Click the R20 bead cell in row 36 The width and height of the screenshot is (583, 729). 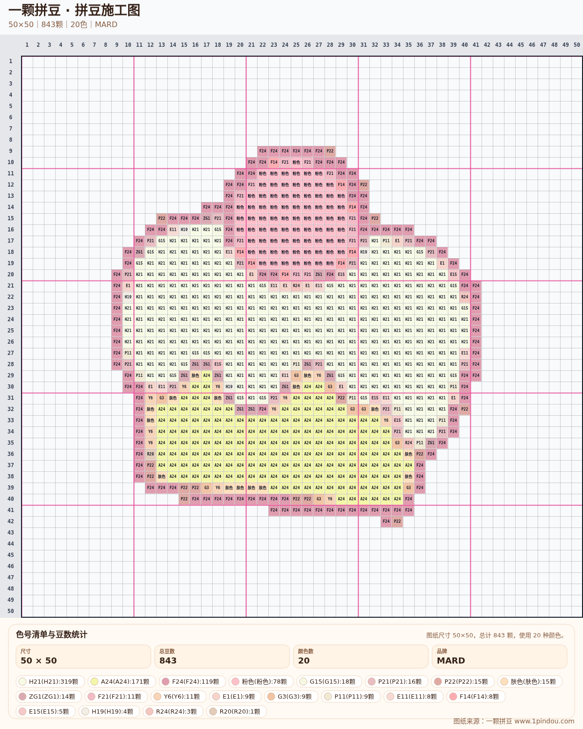click(151, 454)
